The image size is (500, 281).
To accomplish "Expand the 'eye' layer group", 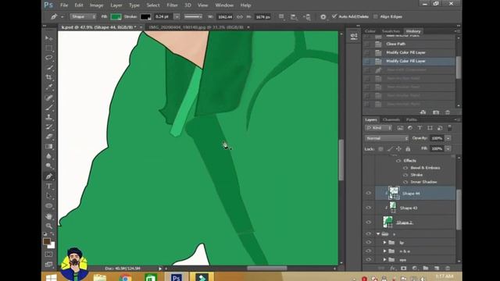I will (x=384, y=260).
